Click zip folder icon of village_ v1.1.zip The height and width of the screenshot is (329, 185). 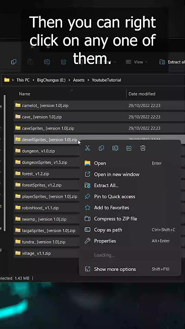coord(18,253)
